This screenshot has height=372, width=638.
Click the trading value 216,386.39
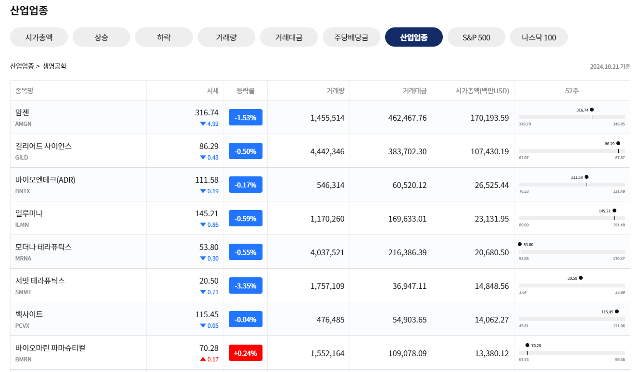pyautogui.click(x=407, y=252)
